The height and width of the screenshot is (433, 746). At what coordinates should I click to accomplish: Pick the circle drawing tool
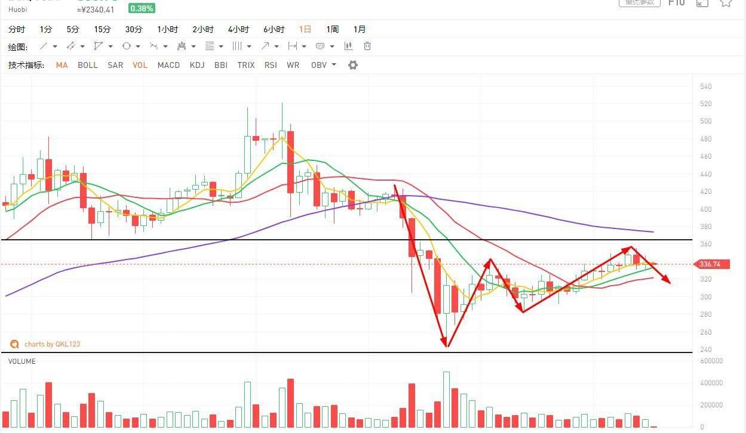(x=126, y=47)
